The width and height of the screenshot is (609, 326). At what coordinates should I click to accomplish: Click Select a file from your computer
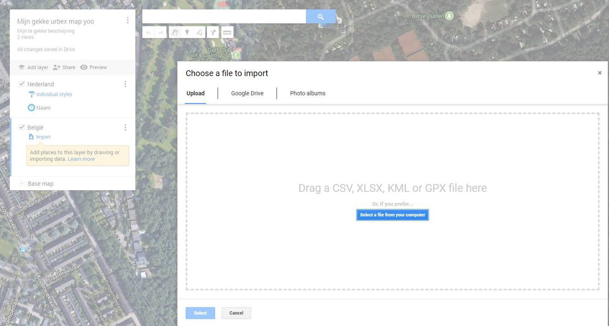pos(393,215)
